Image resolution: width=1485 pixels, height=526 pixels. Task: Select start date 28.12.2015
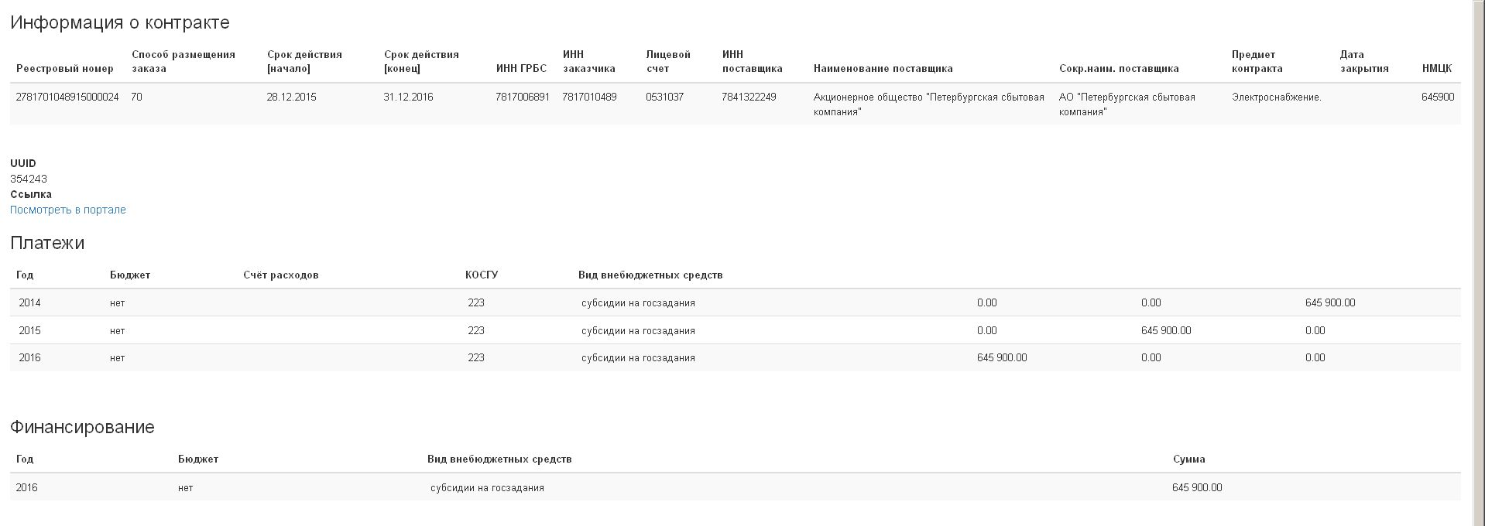[x=292, y=97]
